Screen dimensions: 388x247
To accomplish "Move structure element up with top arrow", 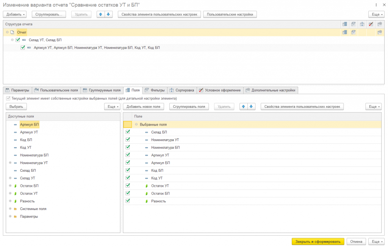I will point(101,14).
